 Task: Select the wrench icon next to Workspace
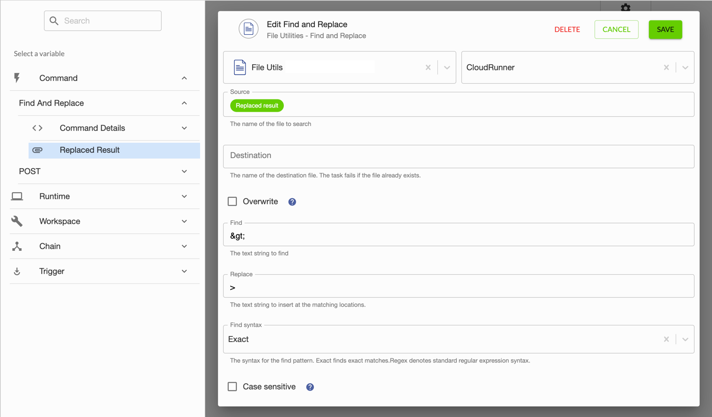(17, 221)
